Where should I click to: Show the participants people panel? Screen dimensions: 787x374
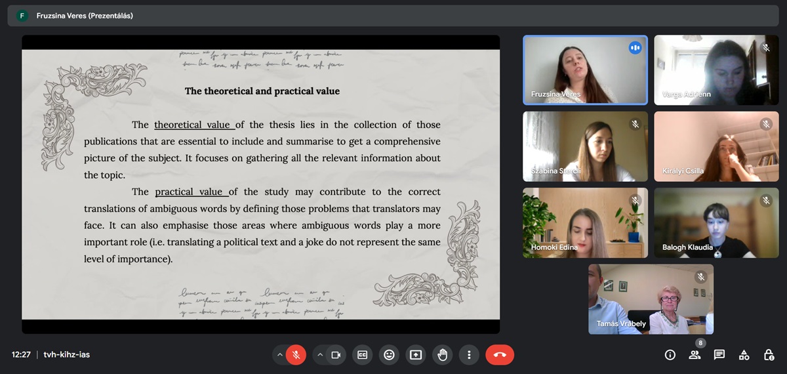pos(695,355)
